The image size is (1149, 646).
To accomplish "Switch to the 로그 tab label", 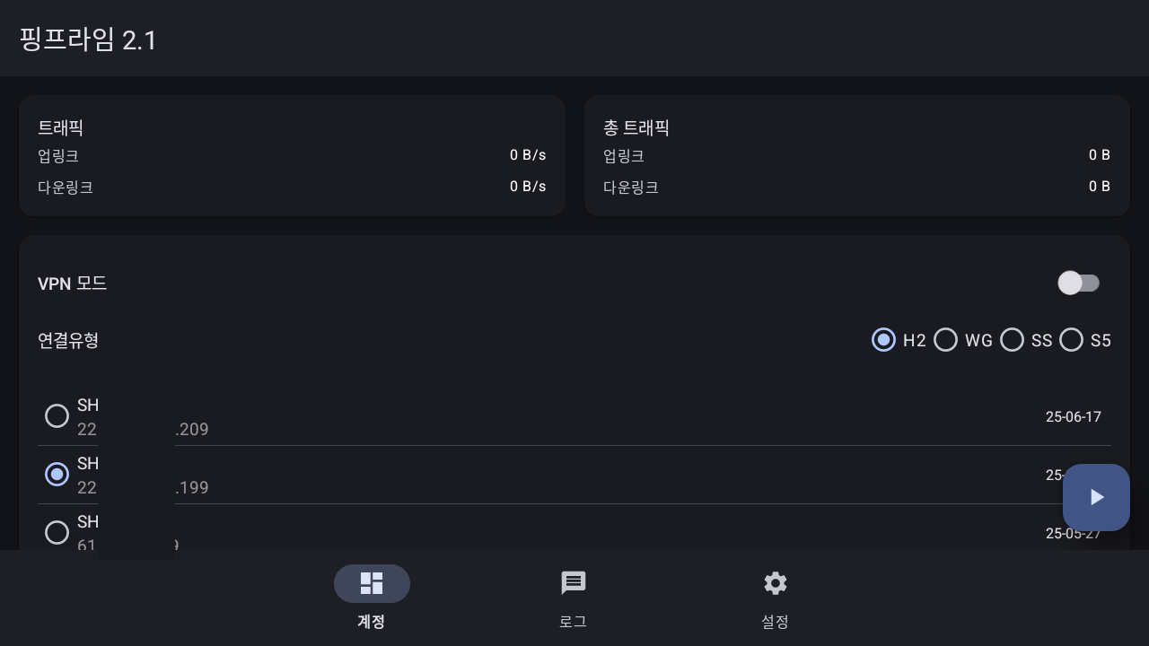I will [x=573, y=621].
